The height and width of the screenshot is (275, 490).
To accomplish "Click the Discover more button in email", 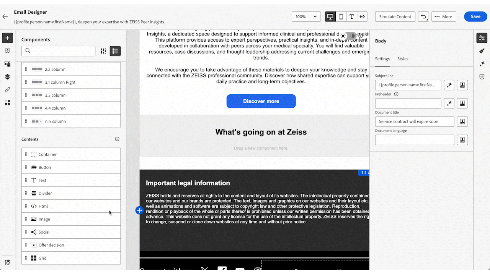I will tap(261, 101).
